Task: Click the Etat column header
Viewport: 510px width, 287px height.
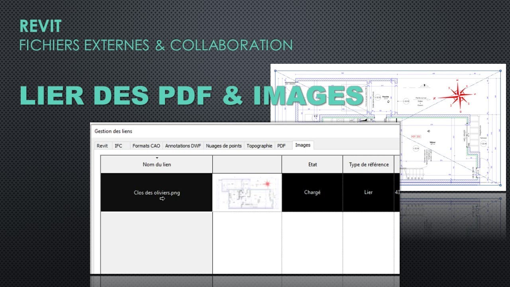Action: coord(312,164)
